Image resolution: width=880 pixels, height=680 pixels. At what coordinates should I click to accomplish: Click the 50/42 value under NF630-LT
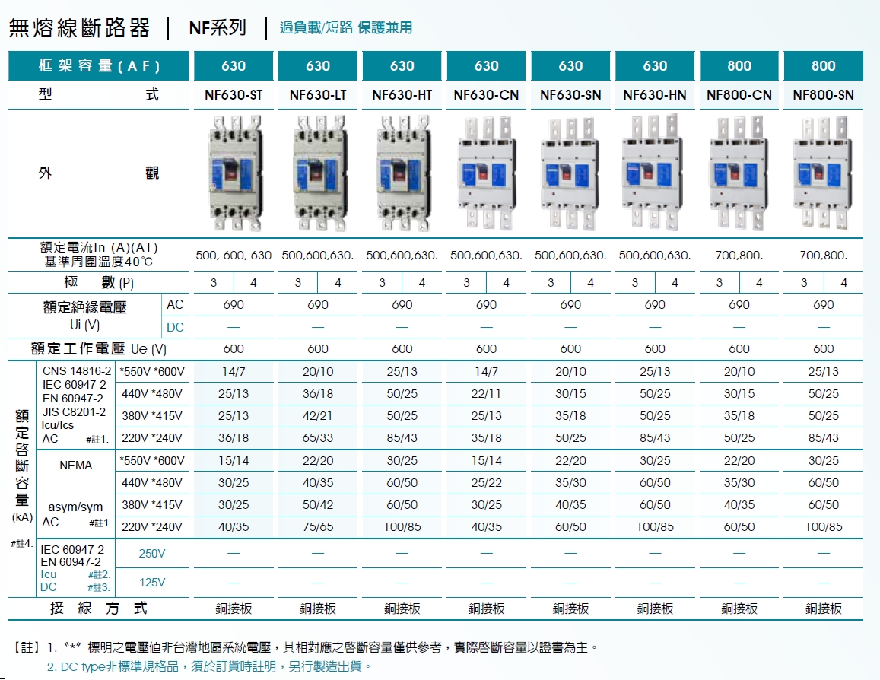click(x=318, y=505)
